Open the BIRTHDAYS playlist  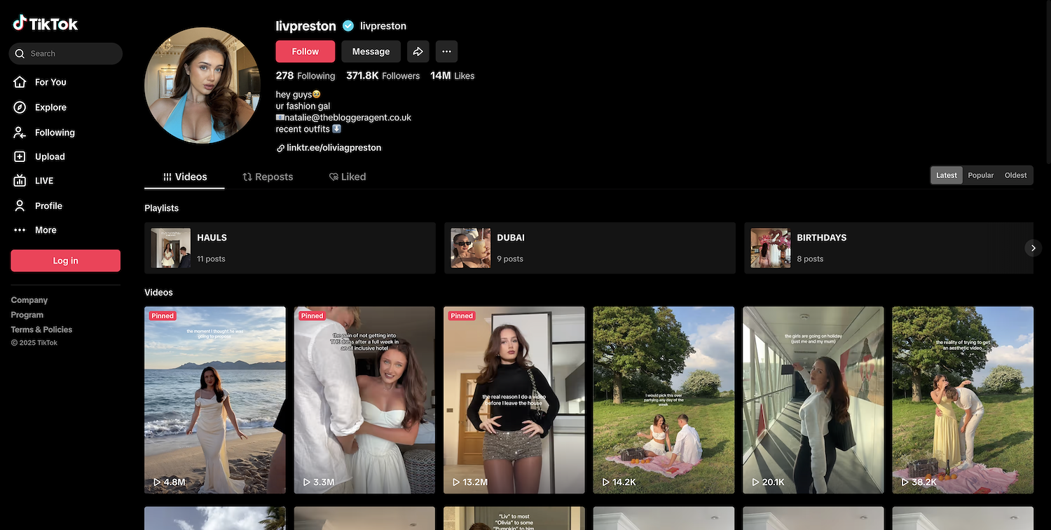tap(888, 248)
